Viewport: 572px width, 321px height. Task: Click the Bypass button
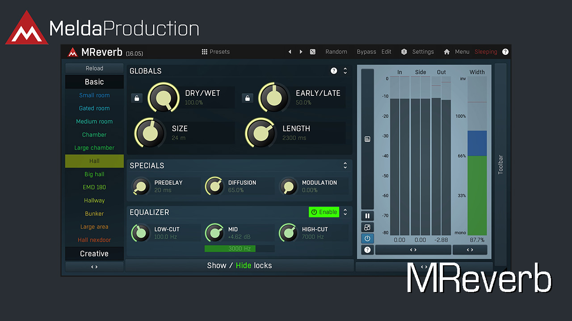tap(366, 52)
